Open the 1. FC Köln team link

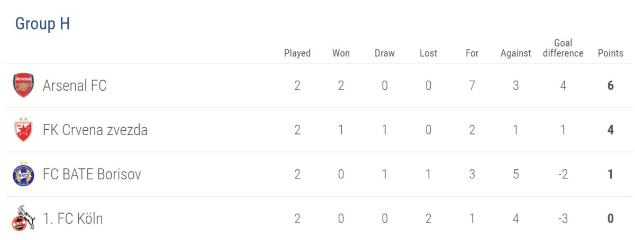pos(73,218)
